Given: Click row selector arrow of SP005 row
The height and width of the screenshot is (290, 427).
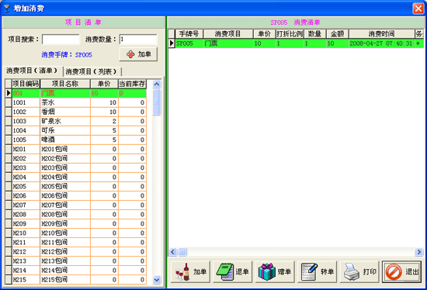Looking at the screenshot, I should coord(172,43).
